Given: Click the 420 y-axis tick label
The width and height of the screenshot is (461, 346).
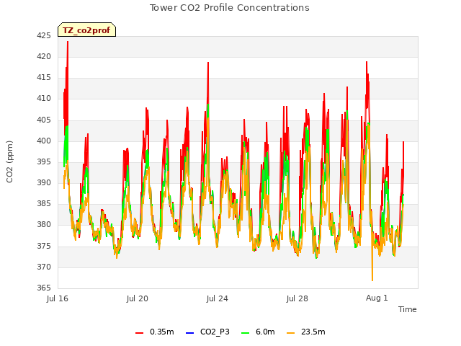Looking at the screenshot, I should point(44,56).
